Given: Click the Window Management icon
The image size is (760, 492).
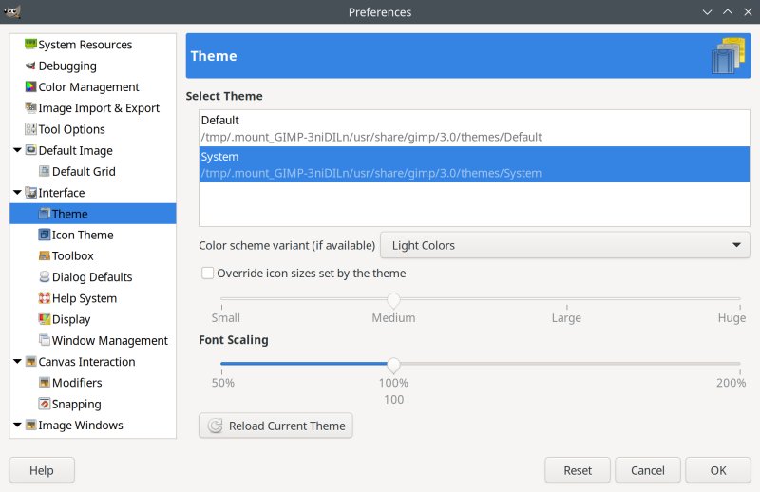Looking at the screenshot, I should tap(44, 340).
